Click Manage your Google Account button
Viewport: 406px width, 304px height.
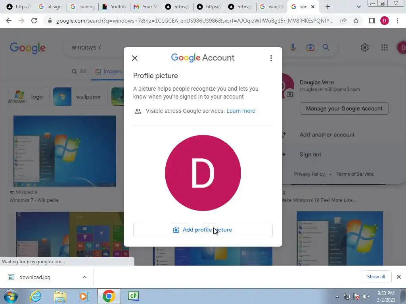click(x=344, y=108)
